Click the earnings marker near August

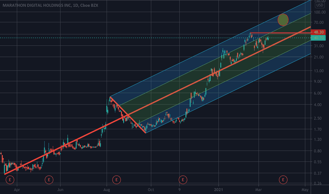[116, 180]
